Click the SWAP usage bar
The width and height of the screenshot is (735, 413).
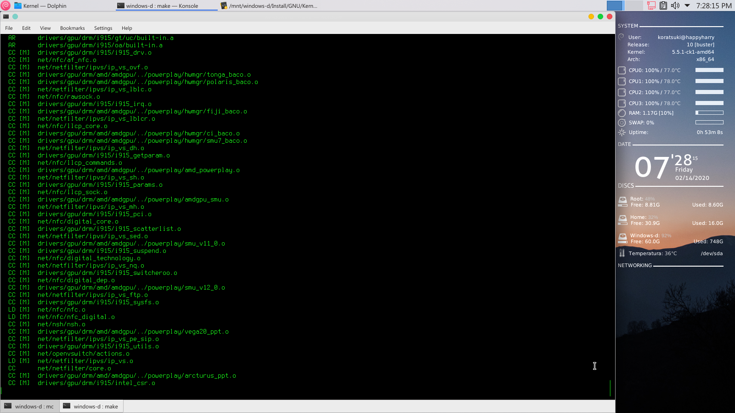pos(709,123)
